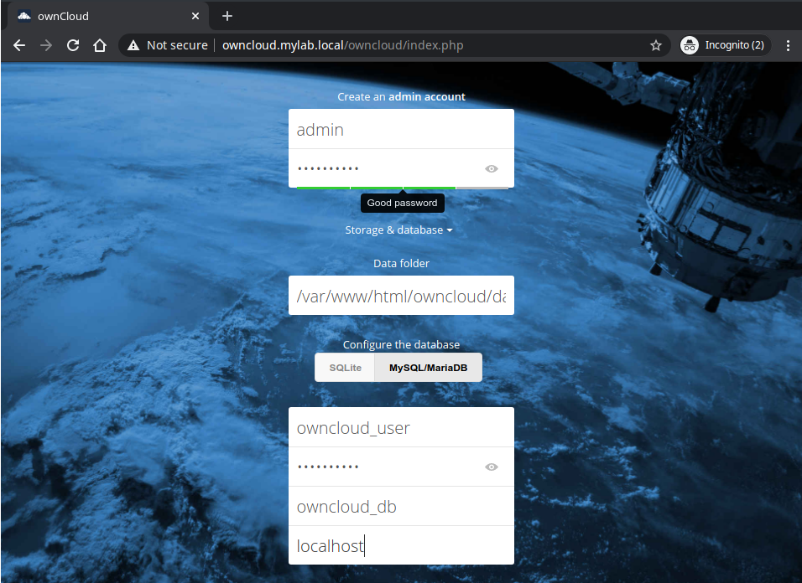This screenshot has height=583, width=802.
Task: Reload the ownCloud page
Action: point(73,45)
